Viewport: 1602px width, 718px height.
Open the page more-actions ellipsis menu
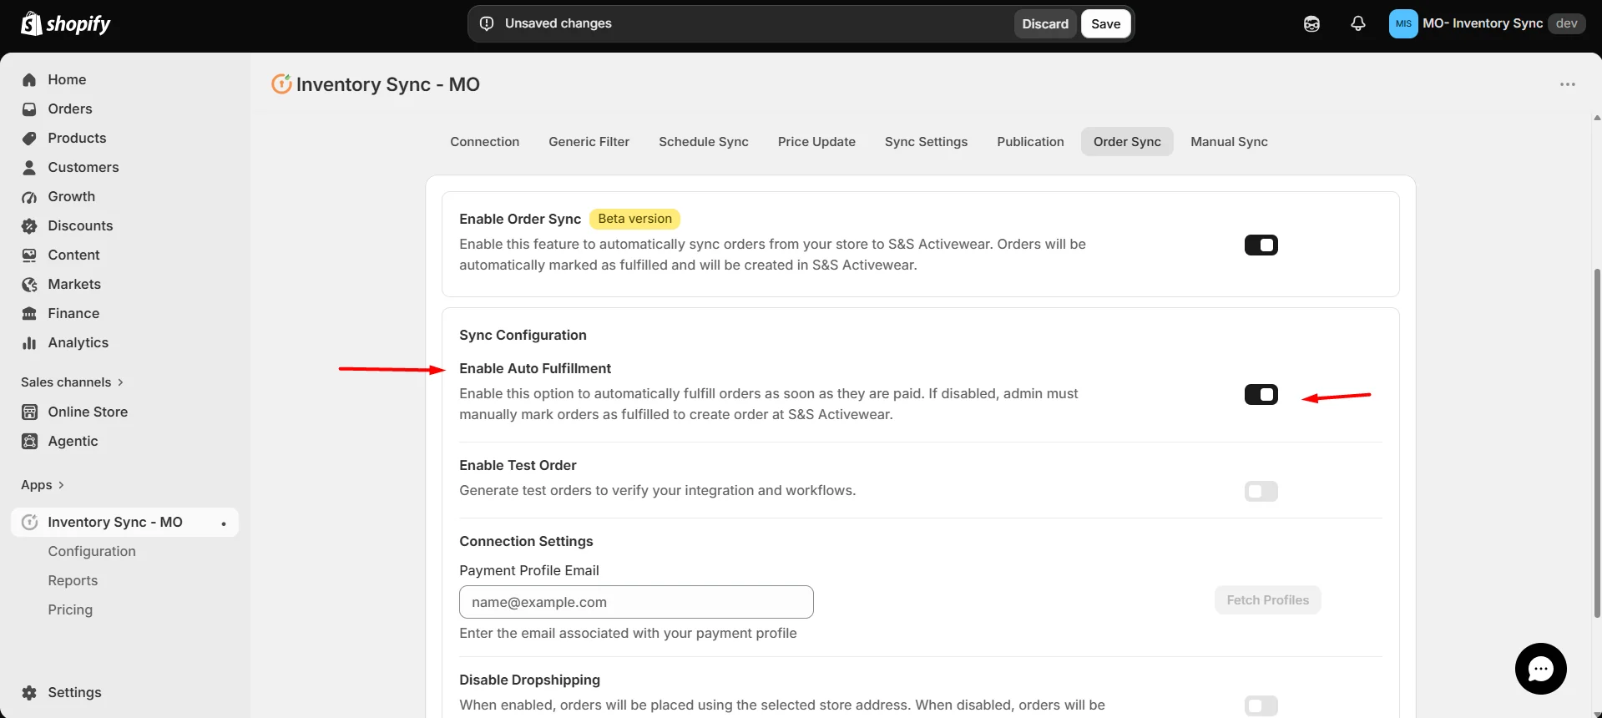tap(1567, 84)
